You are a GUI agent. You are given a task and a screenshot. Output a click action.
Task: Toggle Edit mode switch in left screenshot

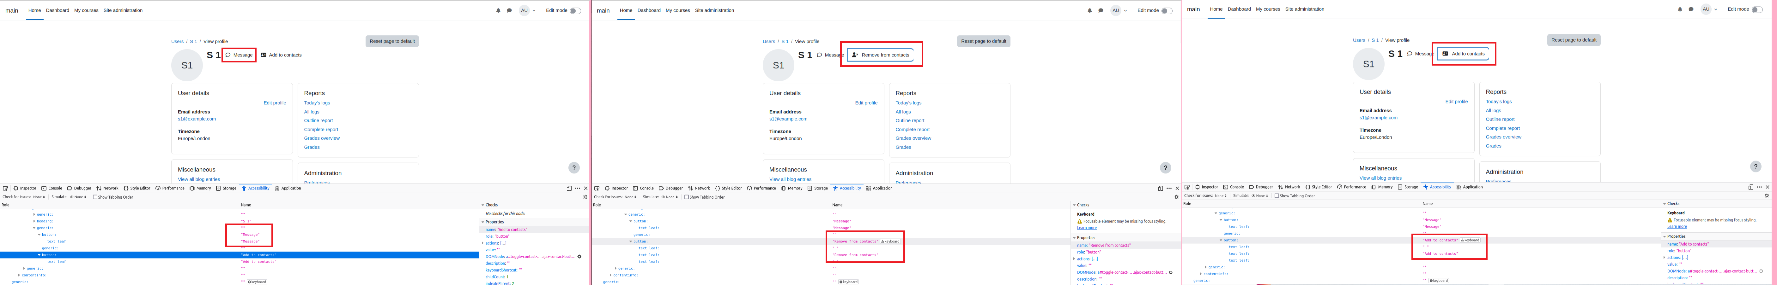click(x=575, y=10)
